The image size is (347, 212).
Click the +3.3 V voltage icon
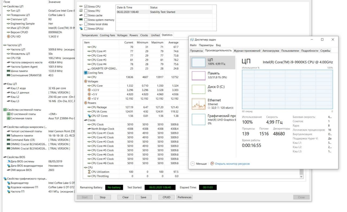89,90
